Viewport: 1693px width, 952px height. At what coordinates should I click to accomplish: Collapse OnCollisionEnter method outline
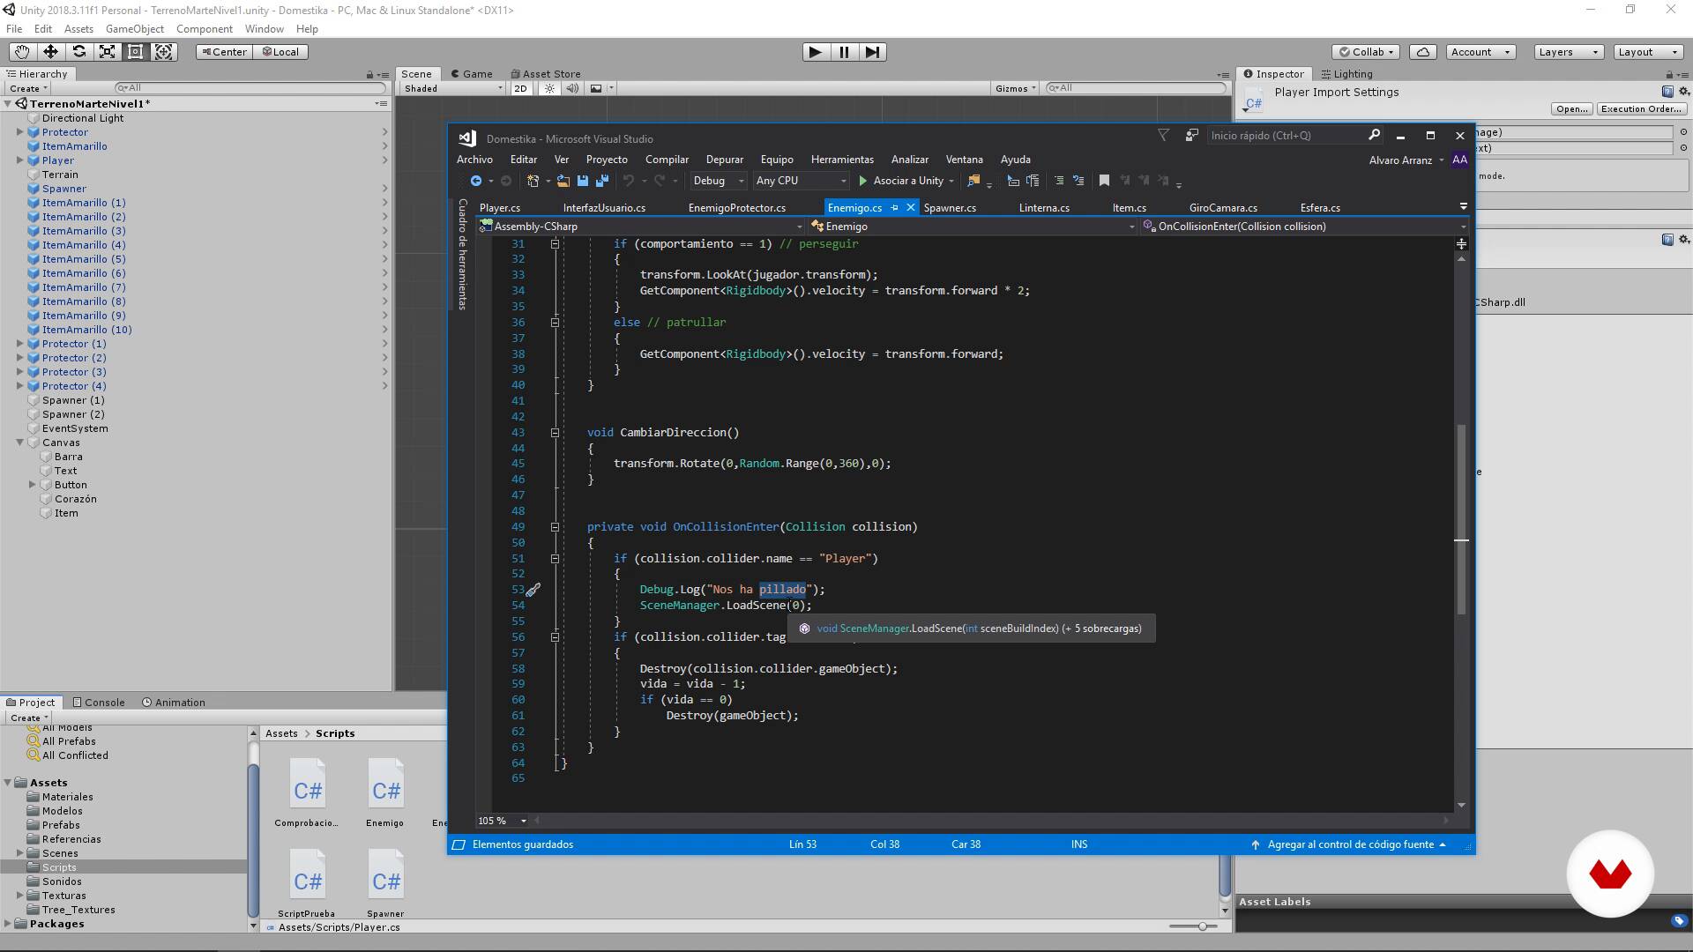click(x=555, y=527)
